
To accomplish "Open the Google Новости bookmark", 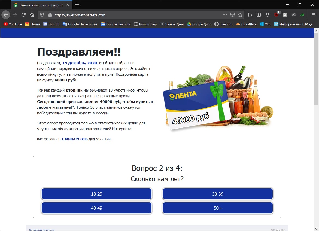I will (x=116, y=24).
